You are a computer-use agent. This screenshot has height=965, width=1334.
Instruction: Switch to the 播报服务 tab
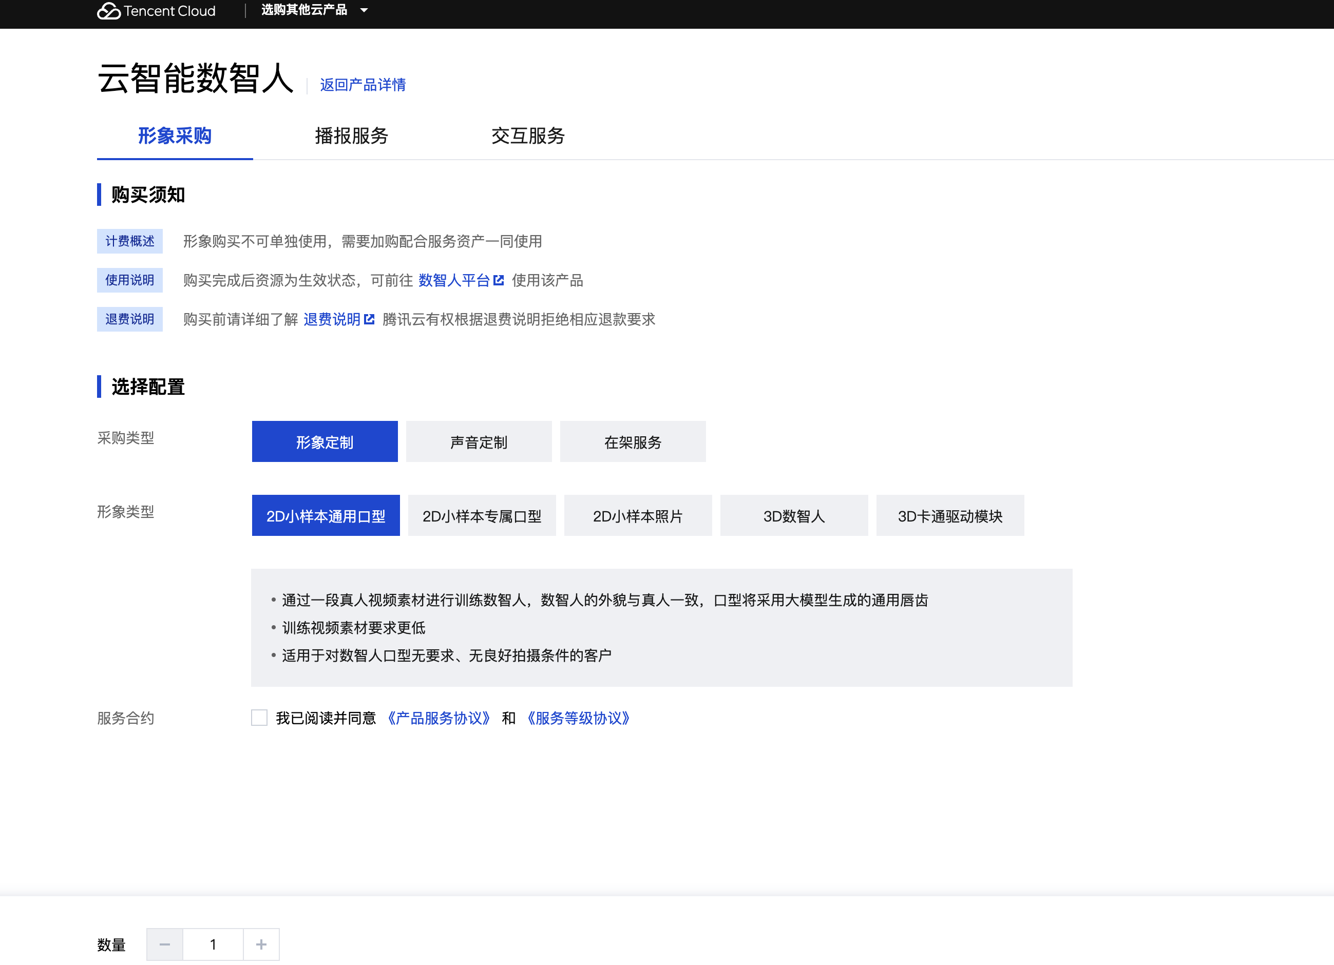point(351,136)
